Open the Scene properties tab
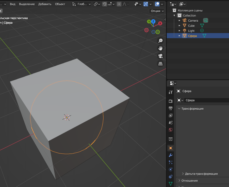 pyautogui.click(x=170, y=122)
